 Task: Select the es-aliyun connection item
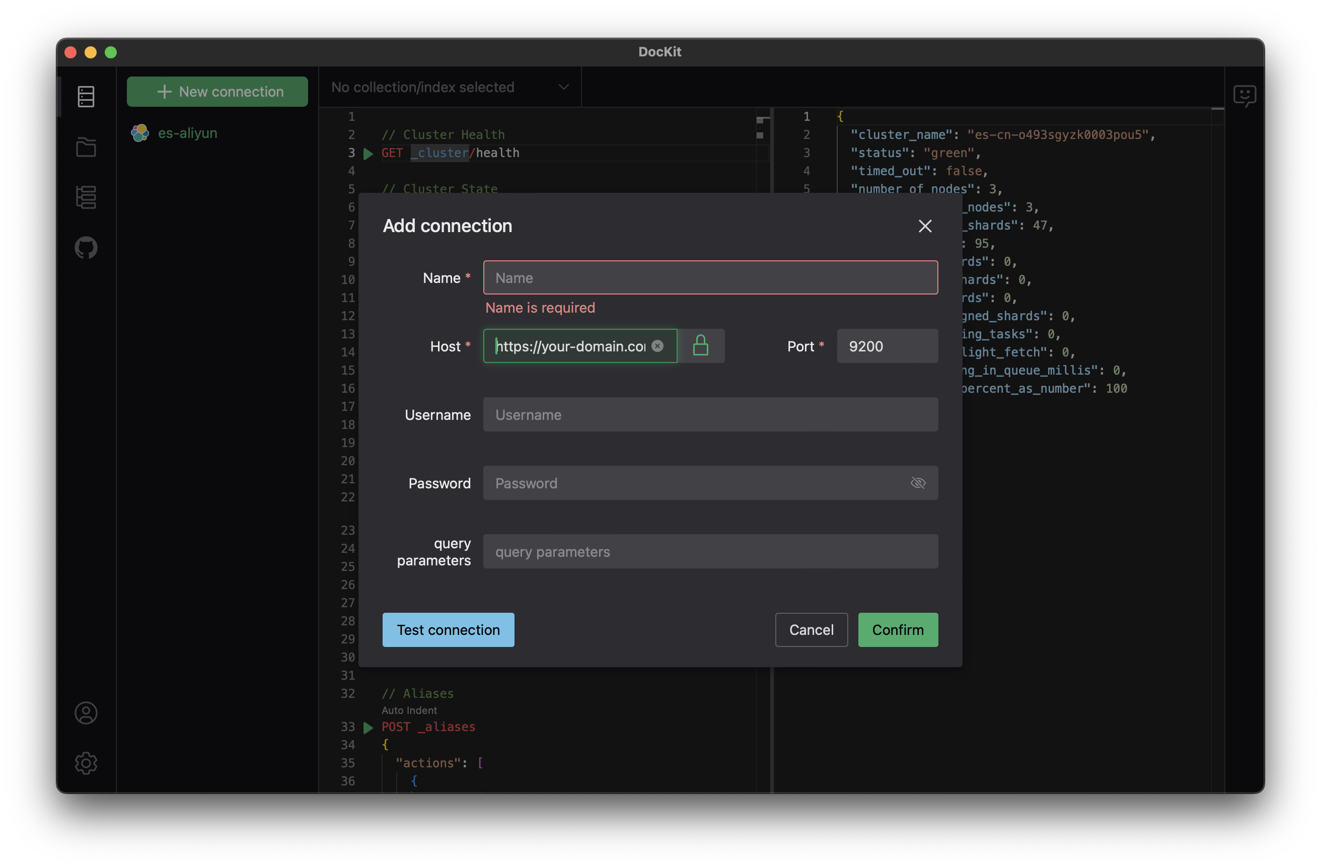tap(187, 132)
